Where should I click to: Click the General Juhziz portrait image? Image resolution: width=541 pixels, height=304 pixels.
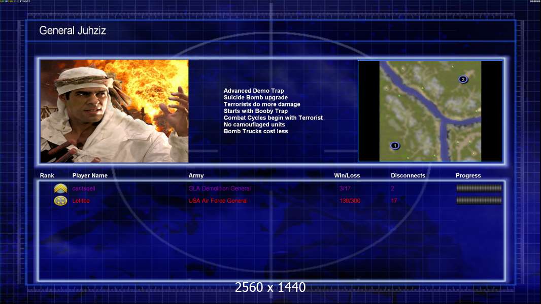tap(115, 111)
